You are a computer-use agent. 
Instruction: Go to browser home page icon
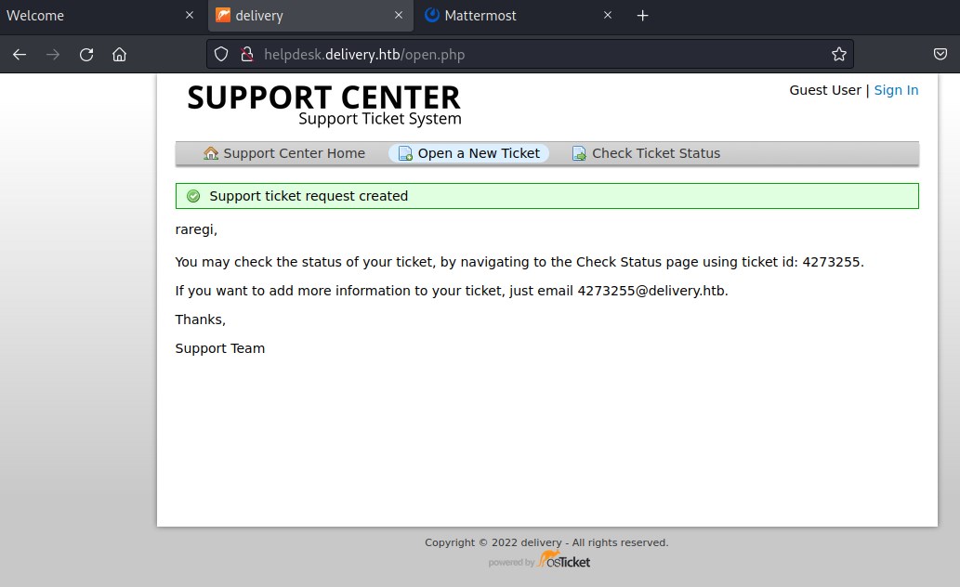pyautogui.click(x=119, y=54)
